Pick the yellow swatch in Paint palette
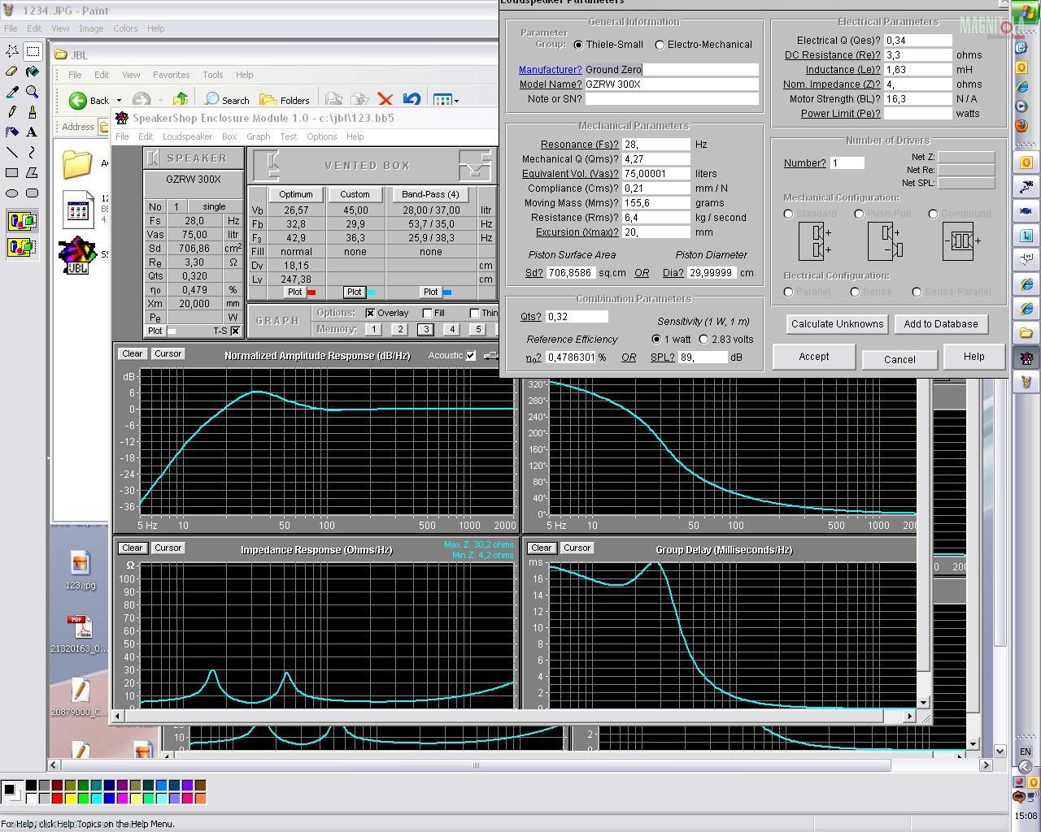 (70, 798)
